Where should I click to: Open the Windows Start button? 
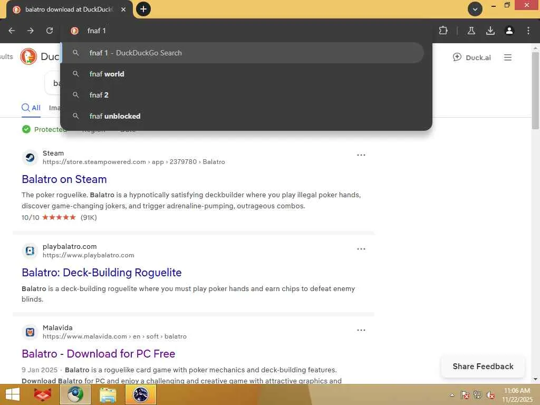pos(13,394)
